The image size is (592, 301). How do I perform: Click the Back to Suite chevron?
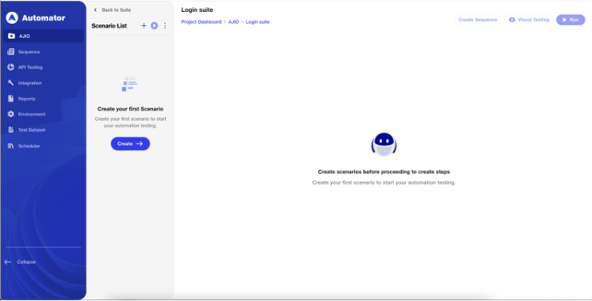tap(96, 9)
